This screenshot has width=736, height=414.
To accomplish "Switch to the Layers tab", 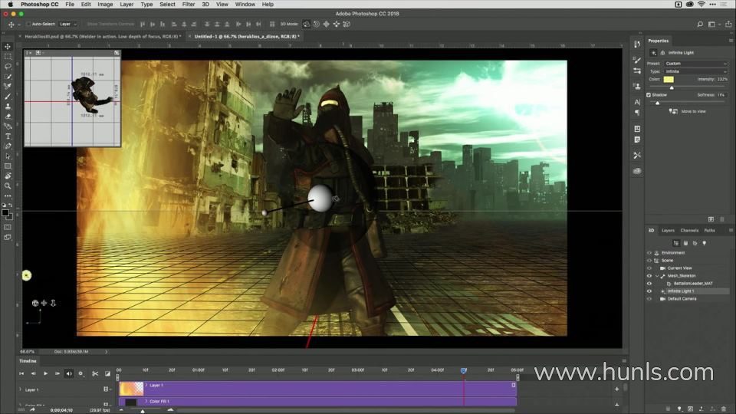I will pyautogui.click(x=668, y=231).
